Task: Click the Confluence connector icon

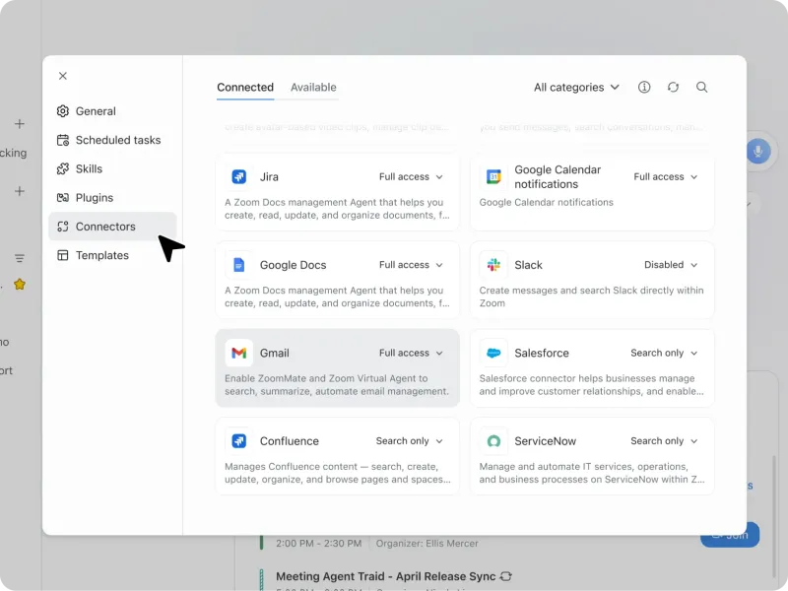Action: [x=238, y=440]
